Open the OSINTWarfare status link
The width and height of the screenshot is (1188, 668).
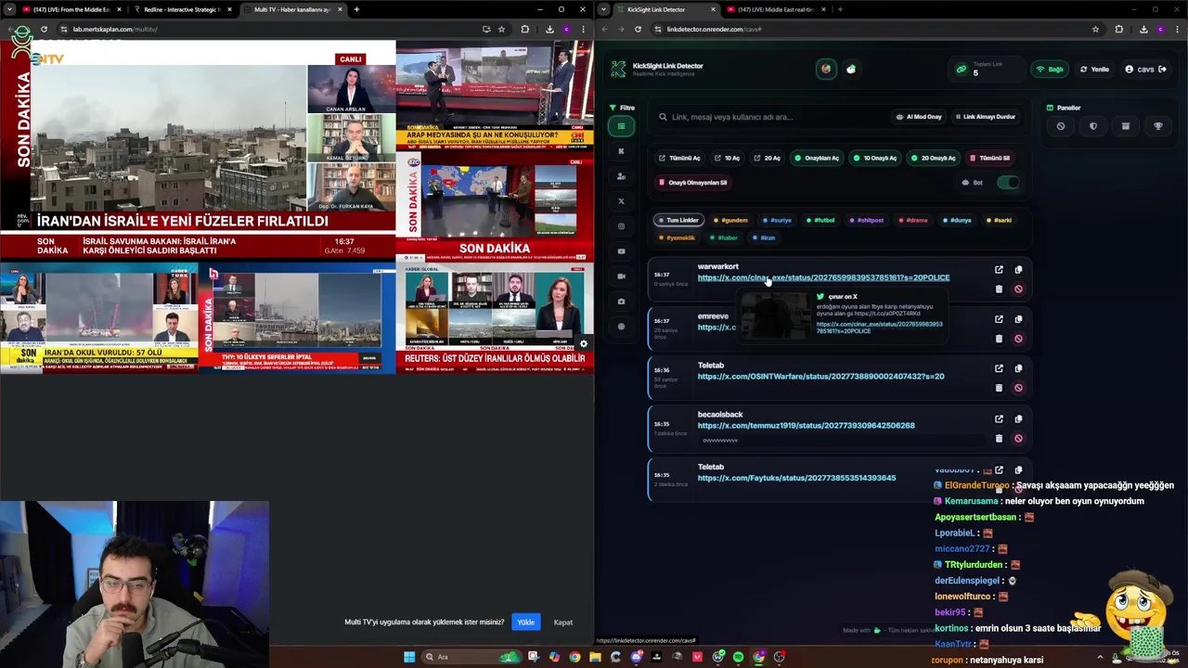pos(820,377)
